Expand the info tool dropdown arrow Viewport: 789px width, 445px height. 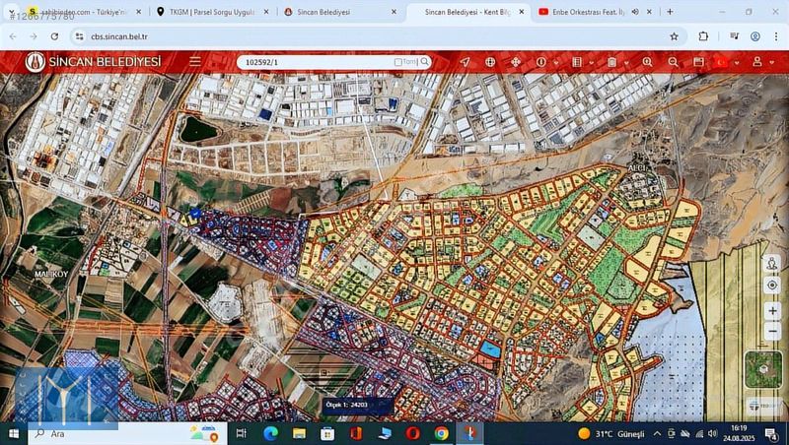pos(554,62)
